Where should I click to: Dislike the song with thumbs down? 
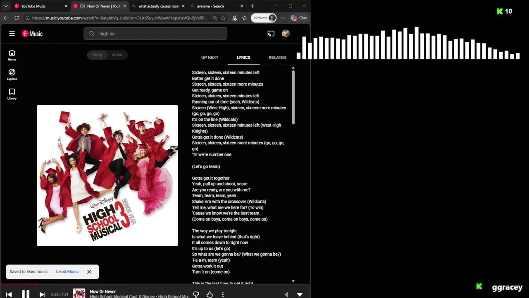coord(196,294)
